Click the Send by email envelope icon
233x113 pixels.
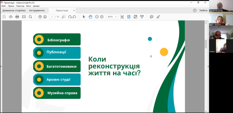(24, 17)
